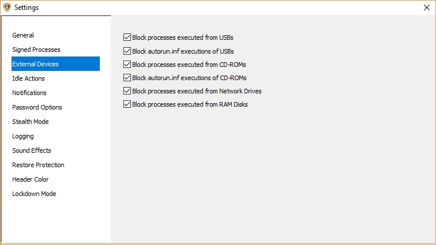Show the Logging settings
Image resolution: width=436 pixels, height=245 pixels.
coord(23,136)
